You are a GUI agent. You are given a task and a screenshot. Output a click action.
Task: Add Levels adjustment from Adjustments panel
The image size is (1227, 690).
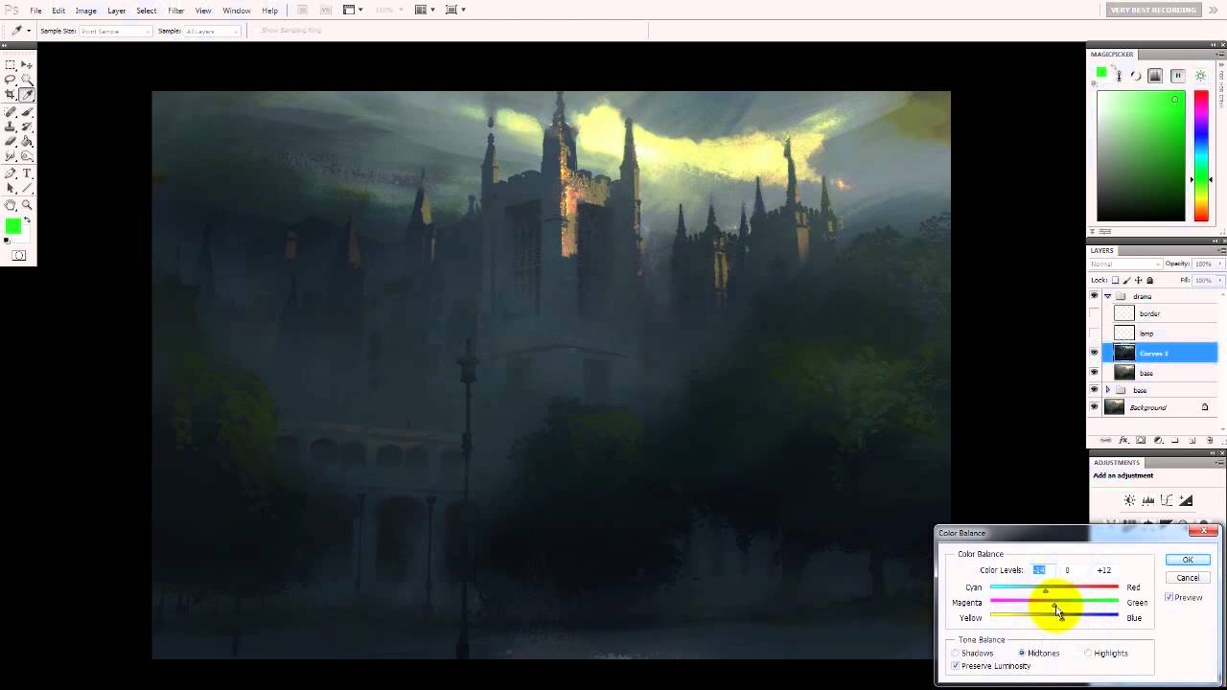tap(1148, 500)
